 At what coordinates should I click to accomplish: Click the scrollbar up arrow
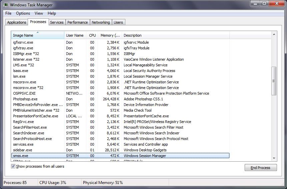(x=274, y=35)
